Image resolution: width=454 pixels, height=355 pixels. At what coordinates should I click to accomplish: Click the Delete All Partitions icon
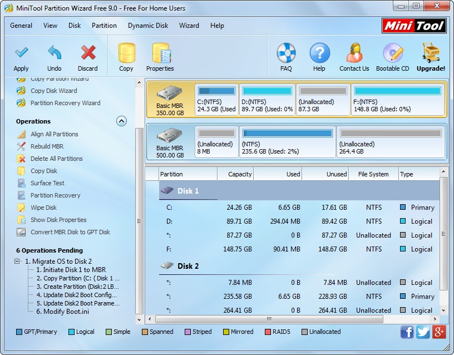[x=21, y=159]
